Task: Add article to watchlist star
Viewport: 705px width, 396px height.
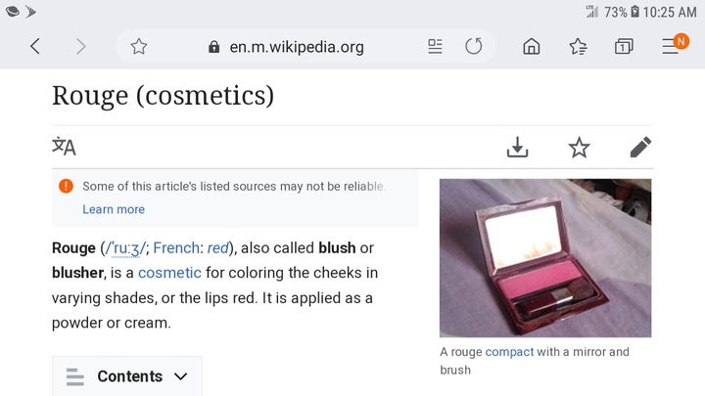Action: pos(579,148)
